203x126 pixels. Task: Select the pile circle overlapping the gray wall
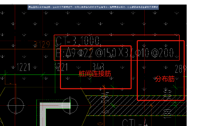tap(70, 106)
